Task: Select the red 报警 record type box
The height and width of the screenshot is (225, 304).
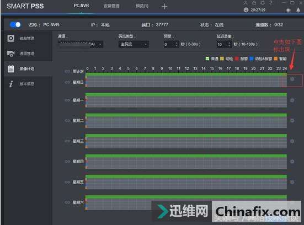Action: point(237,58)
